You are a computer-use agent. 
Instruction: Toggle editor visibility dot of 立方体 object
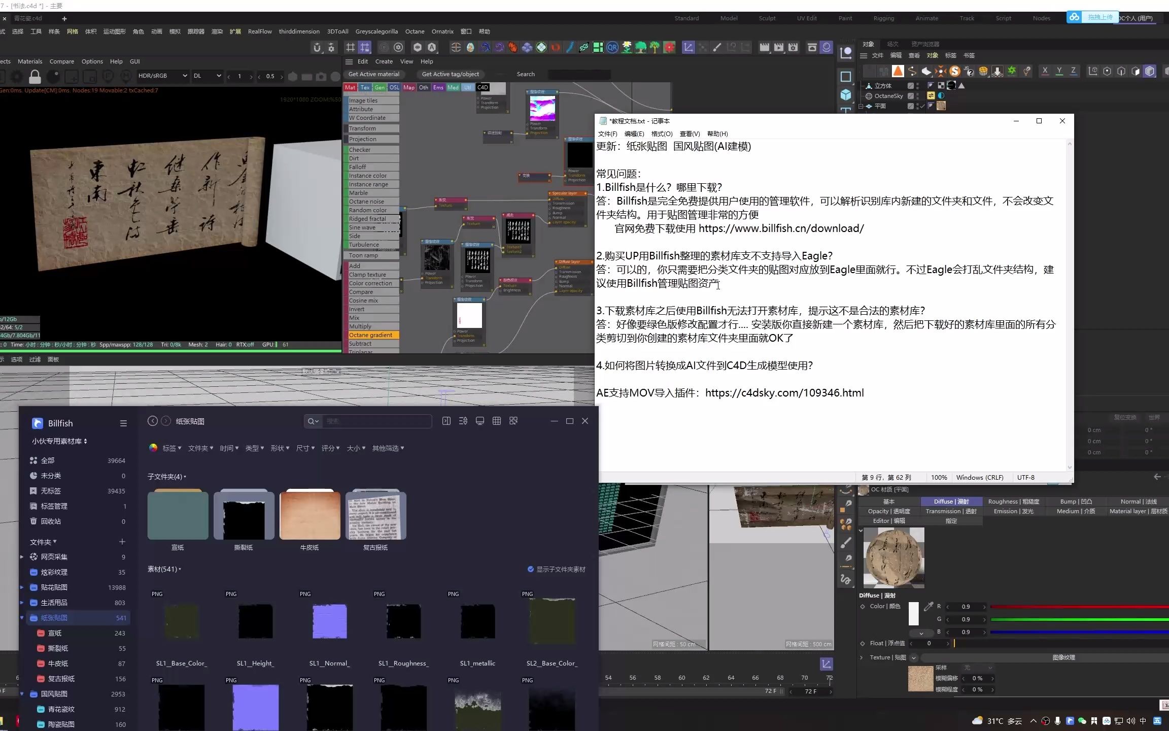(917, 84)
